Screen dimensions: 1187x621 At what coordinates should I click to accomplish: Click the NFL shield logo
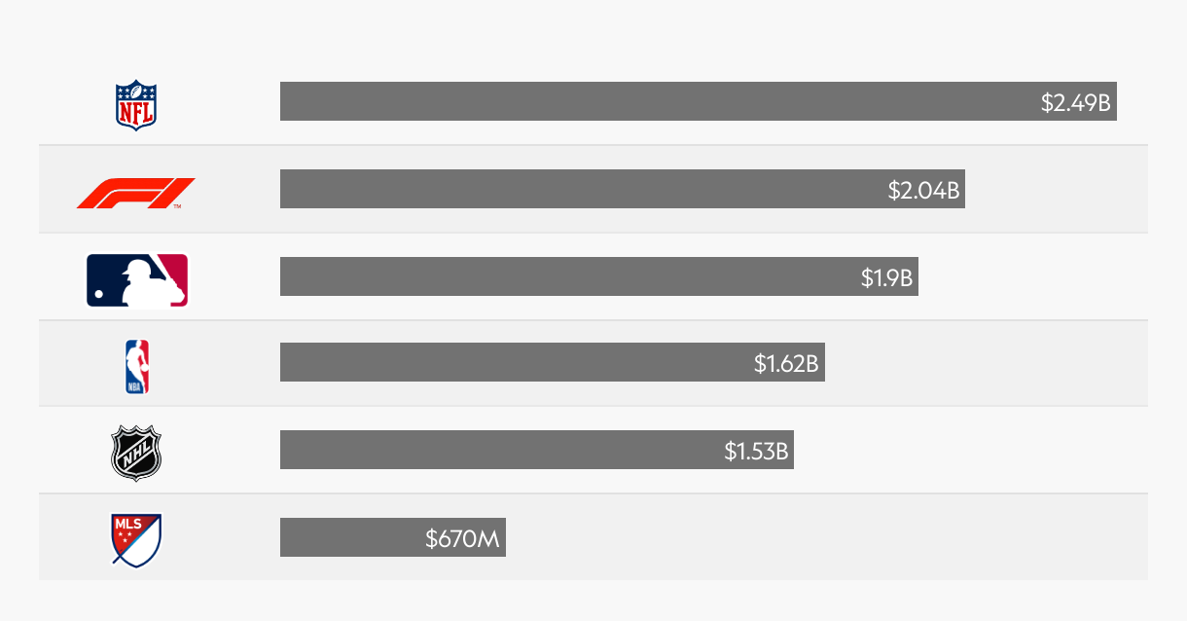click(136, 105)
